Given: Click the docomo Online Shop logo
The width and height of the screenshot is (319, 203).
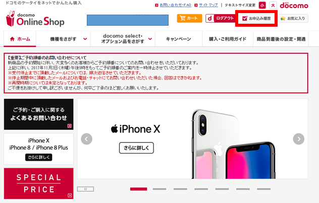Looking at the screenshot, I should tap(35, 19).
